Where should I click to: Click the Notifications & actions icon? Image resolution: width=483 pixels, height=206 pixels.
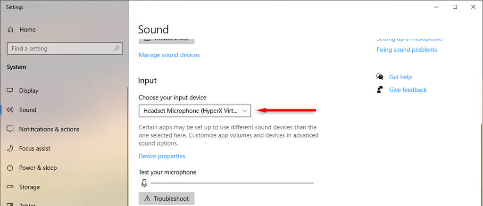tap(10, 129)
